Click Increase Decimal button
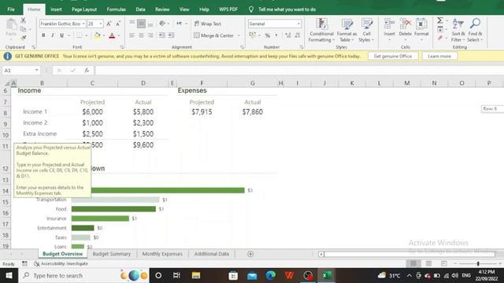Image resolution: width=504 pixels, height=283 pixels. pos(288,35)
